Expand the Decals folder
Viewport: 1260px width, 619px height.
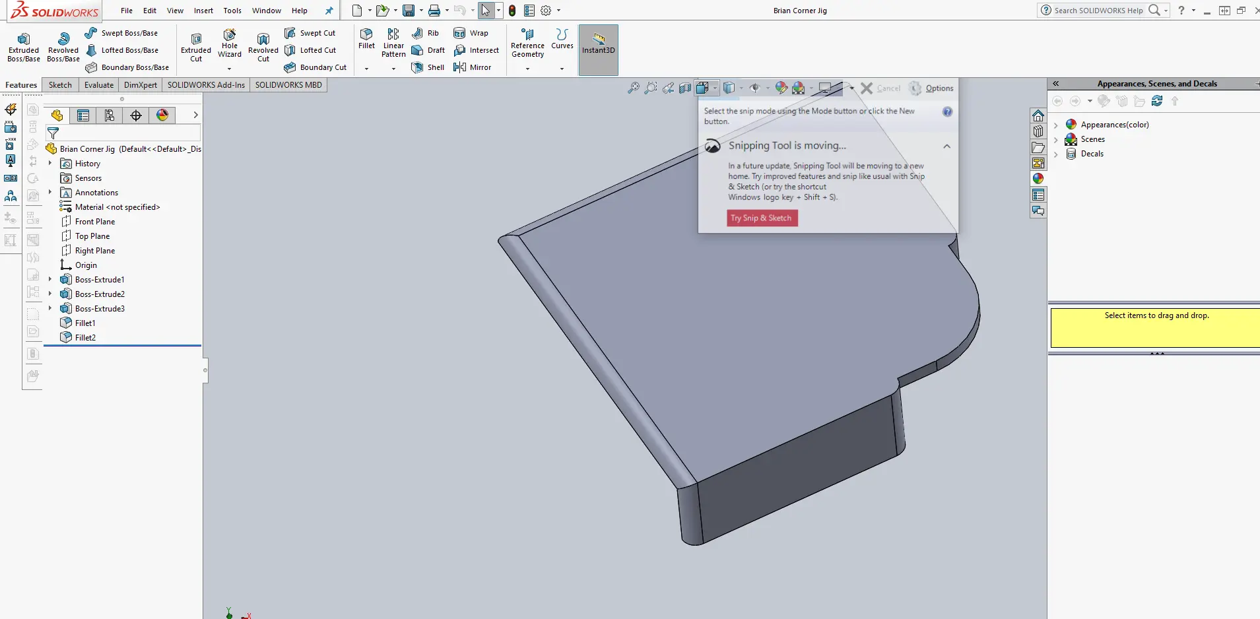[1056, 154]
